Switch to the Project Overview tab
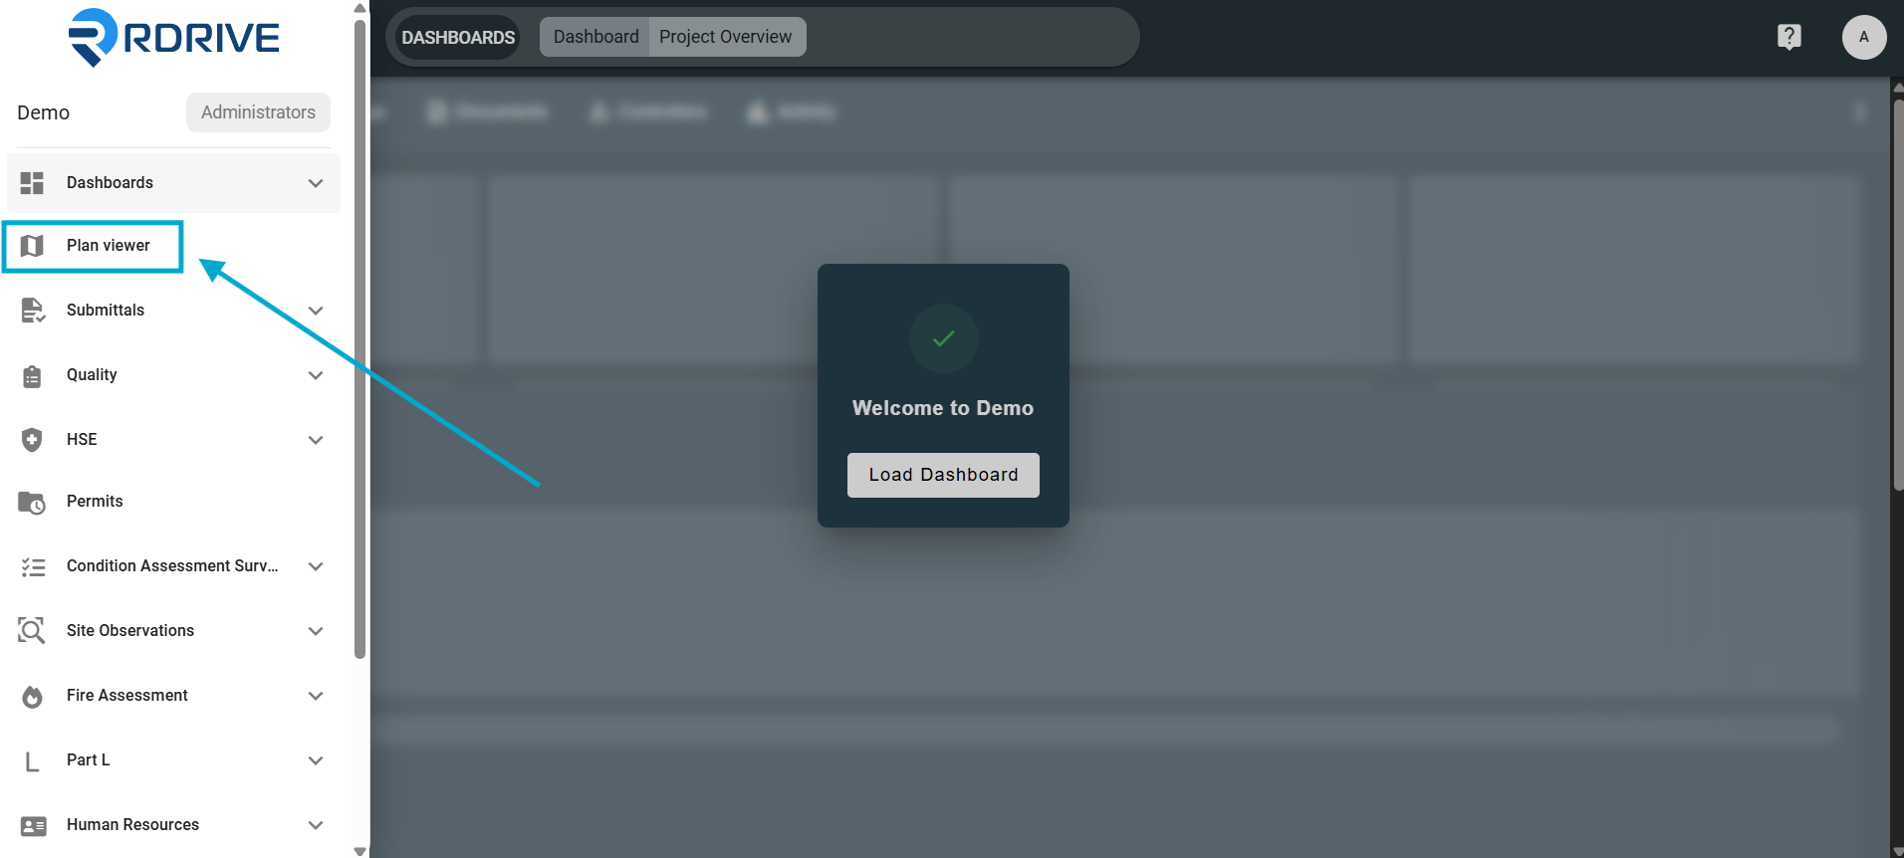The width and height of the screenshot is (1904, 858). pos(726,37)
